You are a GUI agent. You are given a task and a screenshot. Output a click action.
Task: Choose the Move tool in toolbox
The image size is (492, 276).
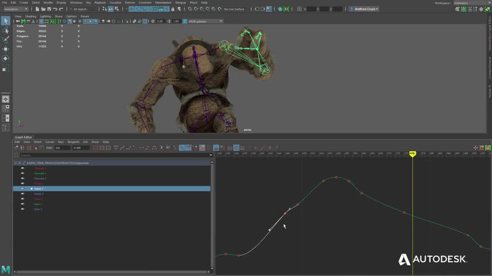point(6,49)
